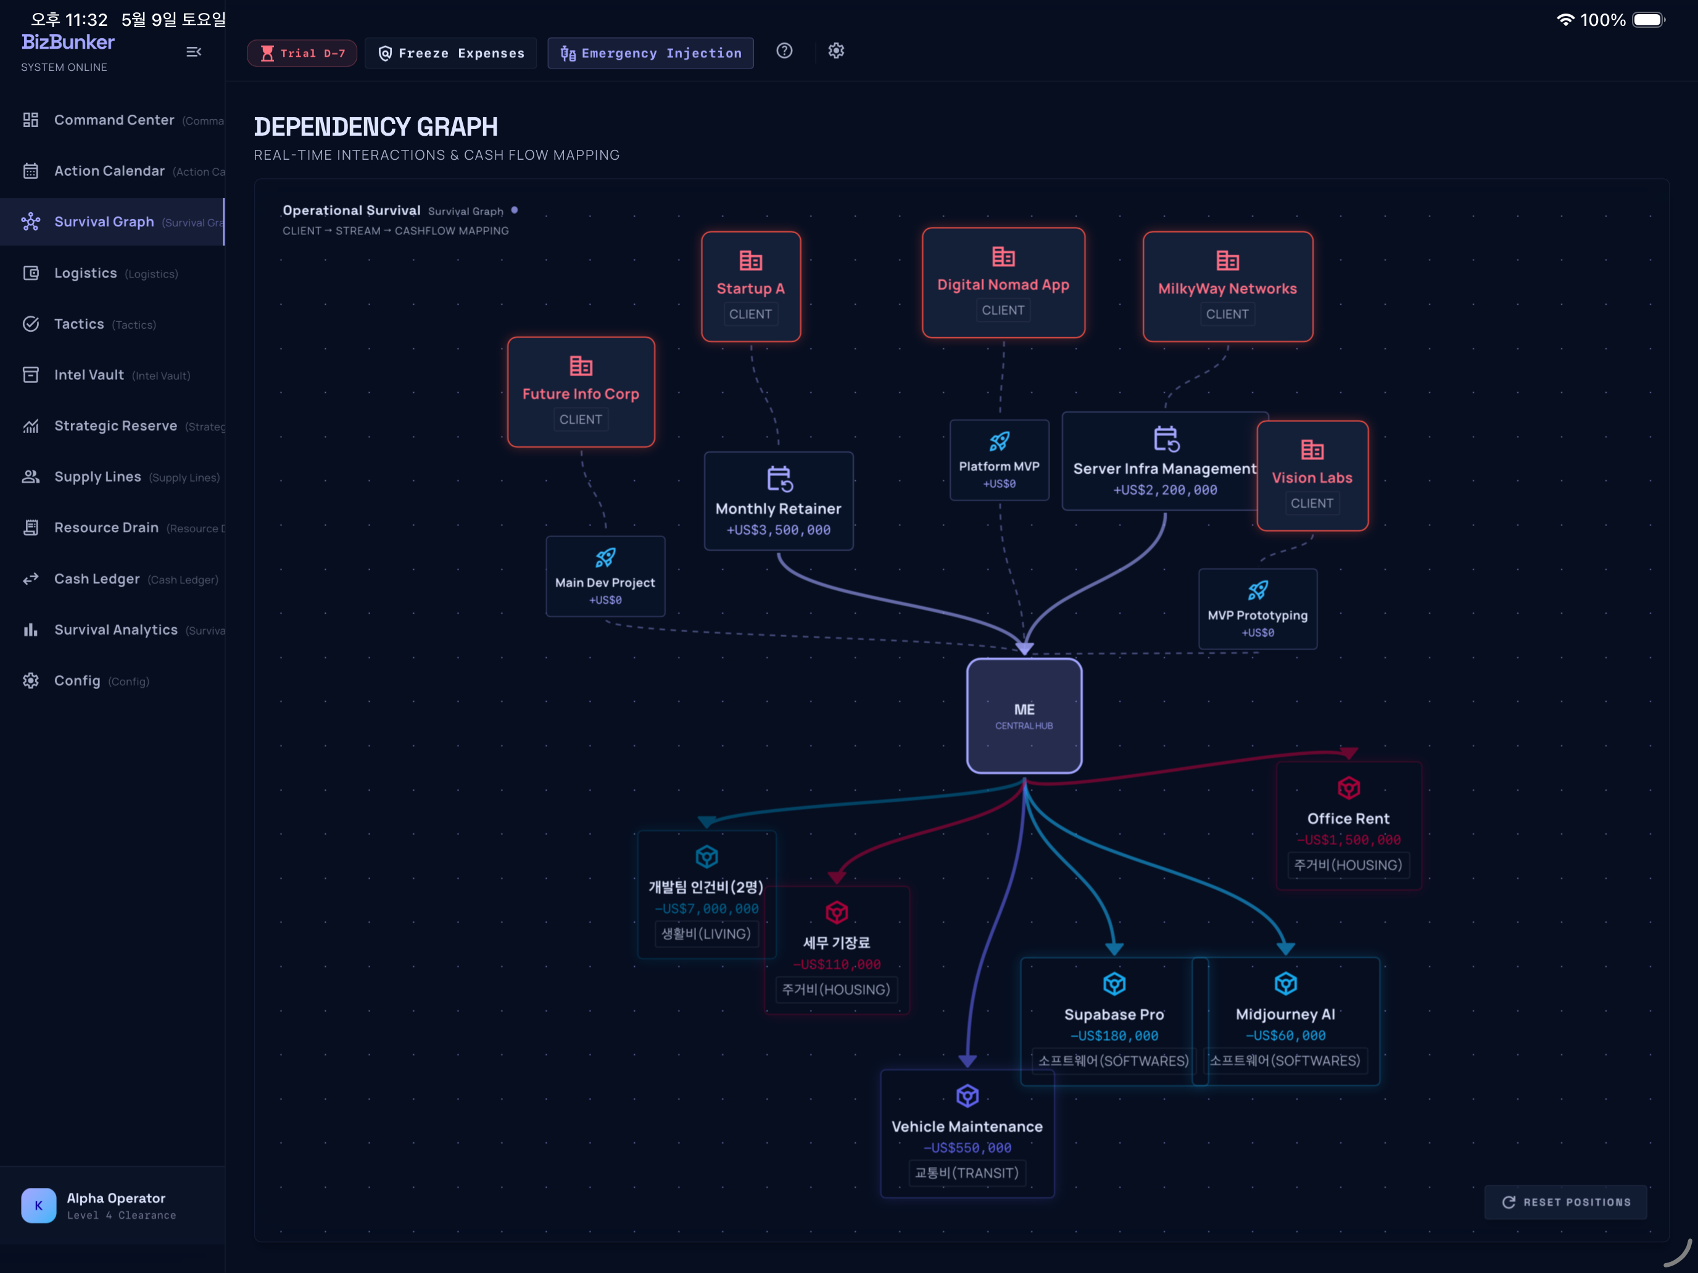
Task: Click the building icon on Future Info Corp
Action: [x=581, y=365]
